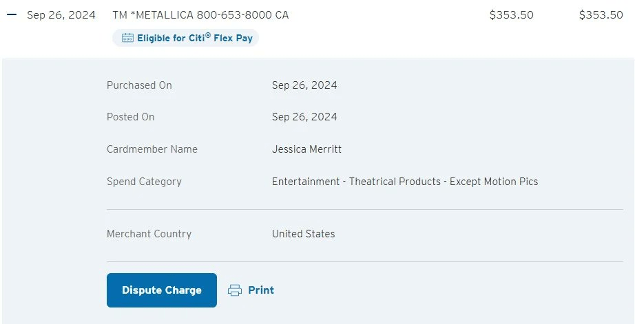635x324 pixels.
Task: Select the TM *METALLICA merchant description
Action: (200, 15)
